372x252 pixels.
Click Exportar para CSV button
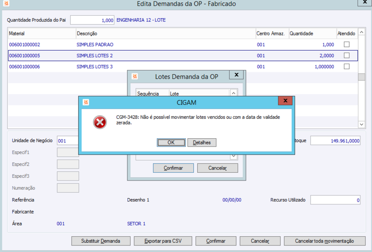(x=163, y=241)
